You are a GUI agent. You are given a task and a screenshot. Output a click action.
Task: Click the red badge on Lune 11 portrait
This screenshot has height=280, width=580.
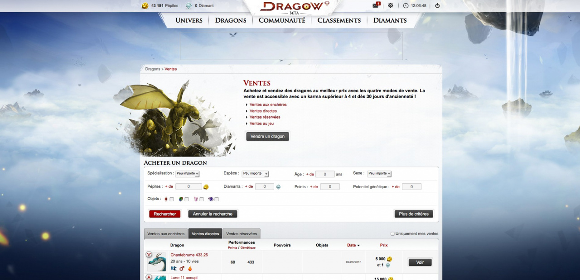149,277
